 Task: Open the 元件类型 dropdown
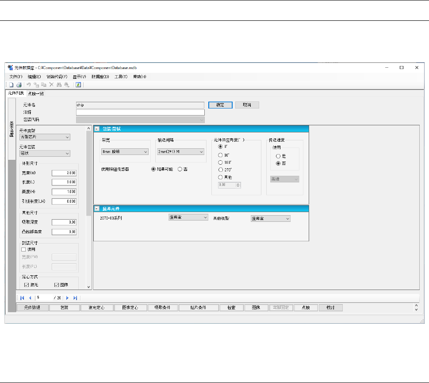[45, 137]
